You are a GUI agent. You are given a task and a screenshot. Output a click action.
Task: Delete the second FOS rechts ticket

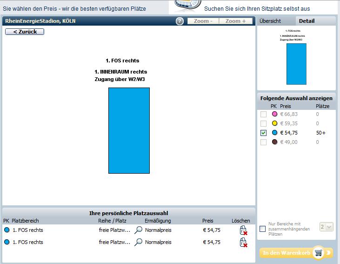pos(242,242)
